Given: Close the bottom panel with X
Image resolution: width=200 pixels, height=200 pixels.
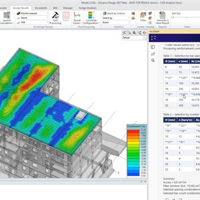Looking at the screenshot, I should click(145, 182).
